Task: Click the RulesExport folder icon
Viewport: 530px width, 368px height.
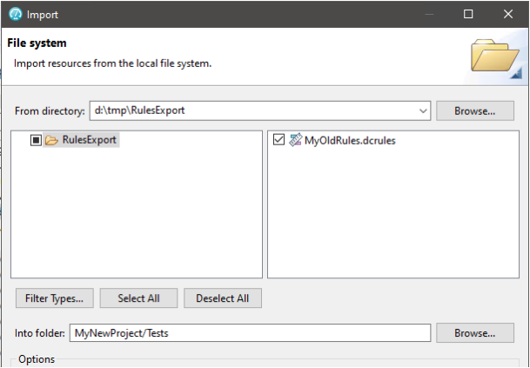Action: (x=51, y=140)
